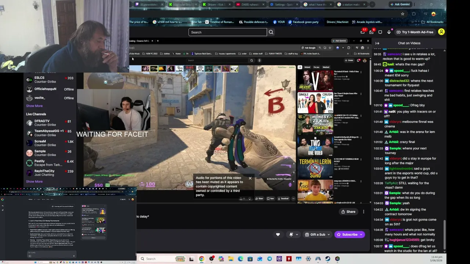
Task: Click the Ask Gemini button in Chrome
Action: [x=400, y=4]
